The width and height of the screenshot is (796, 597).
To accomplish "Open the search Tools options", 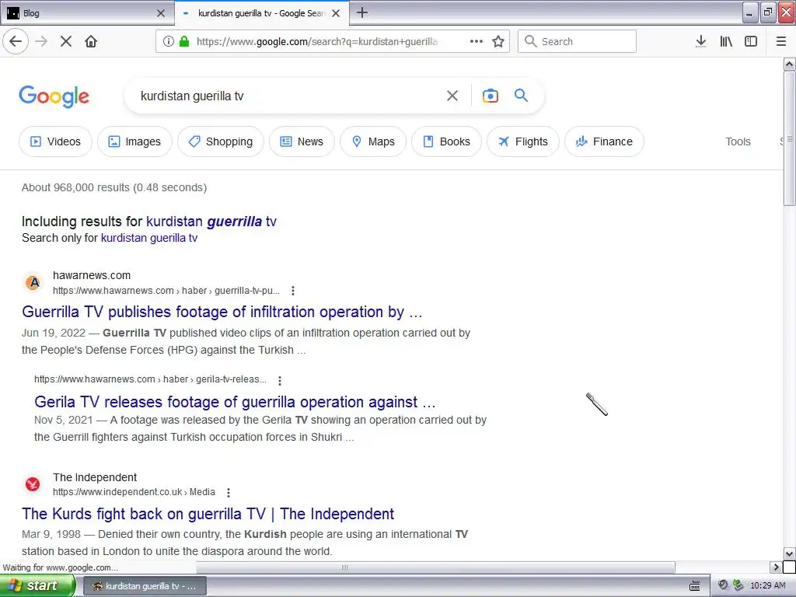I will [x=738, y=141].
